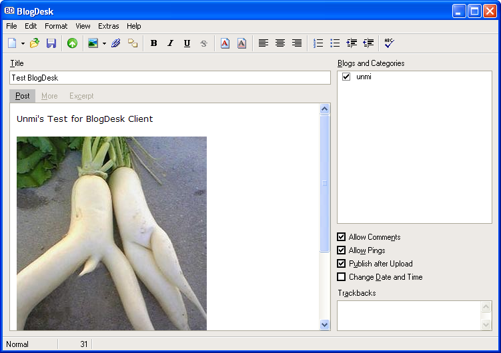Screen dimensions: 501x353
Task: Switch to the More tab
Action: click(49, 96)
